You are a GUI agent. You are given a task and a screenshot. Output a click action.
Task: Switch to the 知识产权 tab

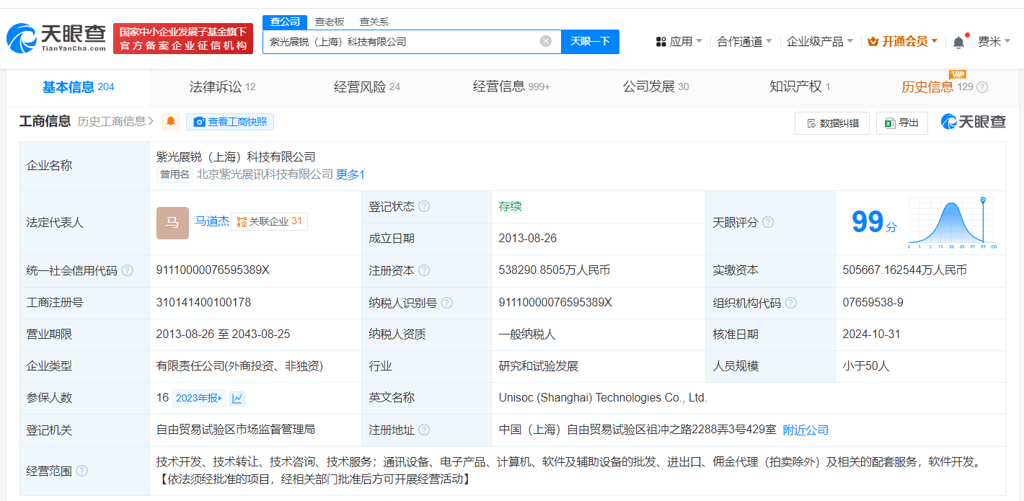800,87
